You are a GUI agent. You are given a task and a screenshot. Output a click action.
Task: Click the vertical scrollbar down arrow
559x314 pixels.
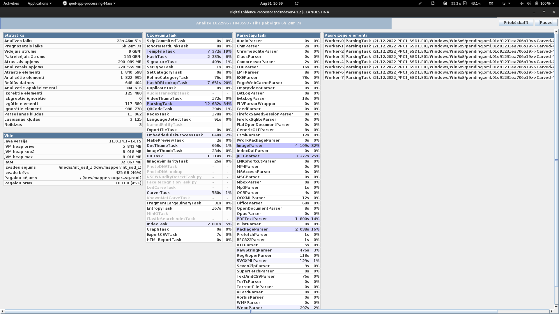pos(556,306)
